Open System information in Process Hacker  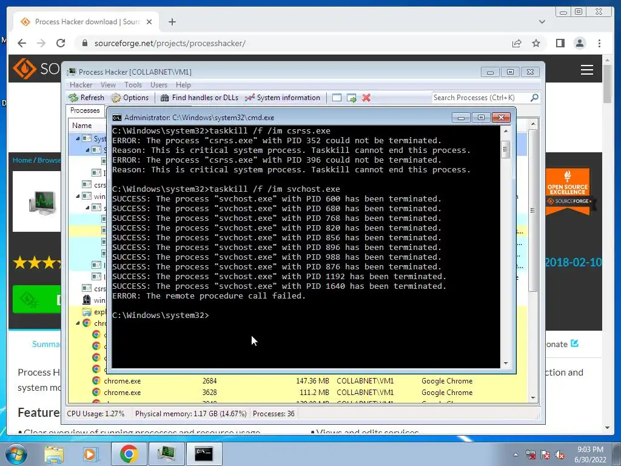click(x=283, y=98)
